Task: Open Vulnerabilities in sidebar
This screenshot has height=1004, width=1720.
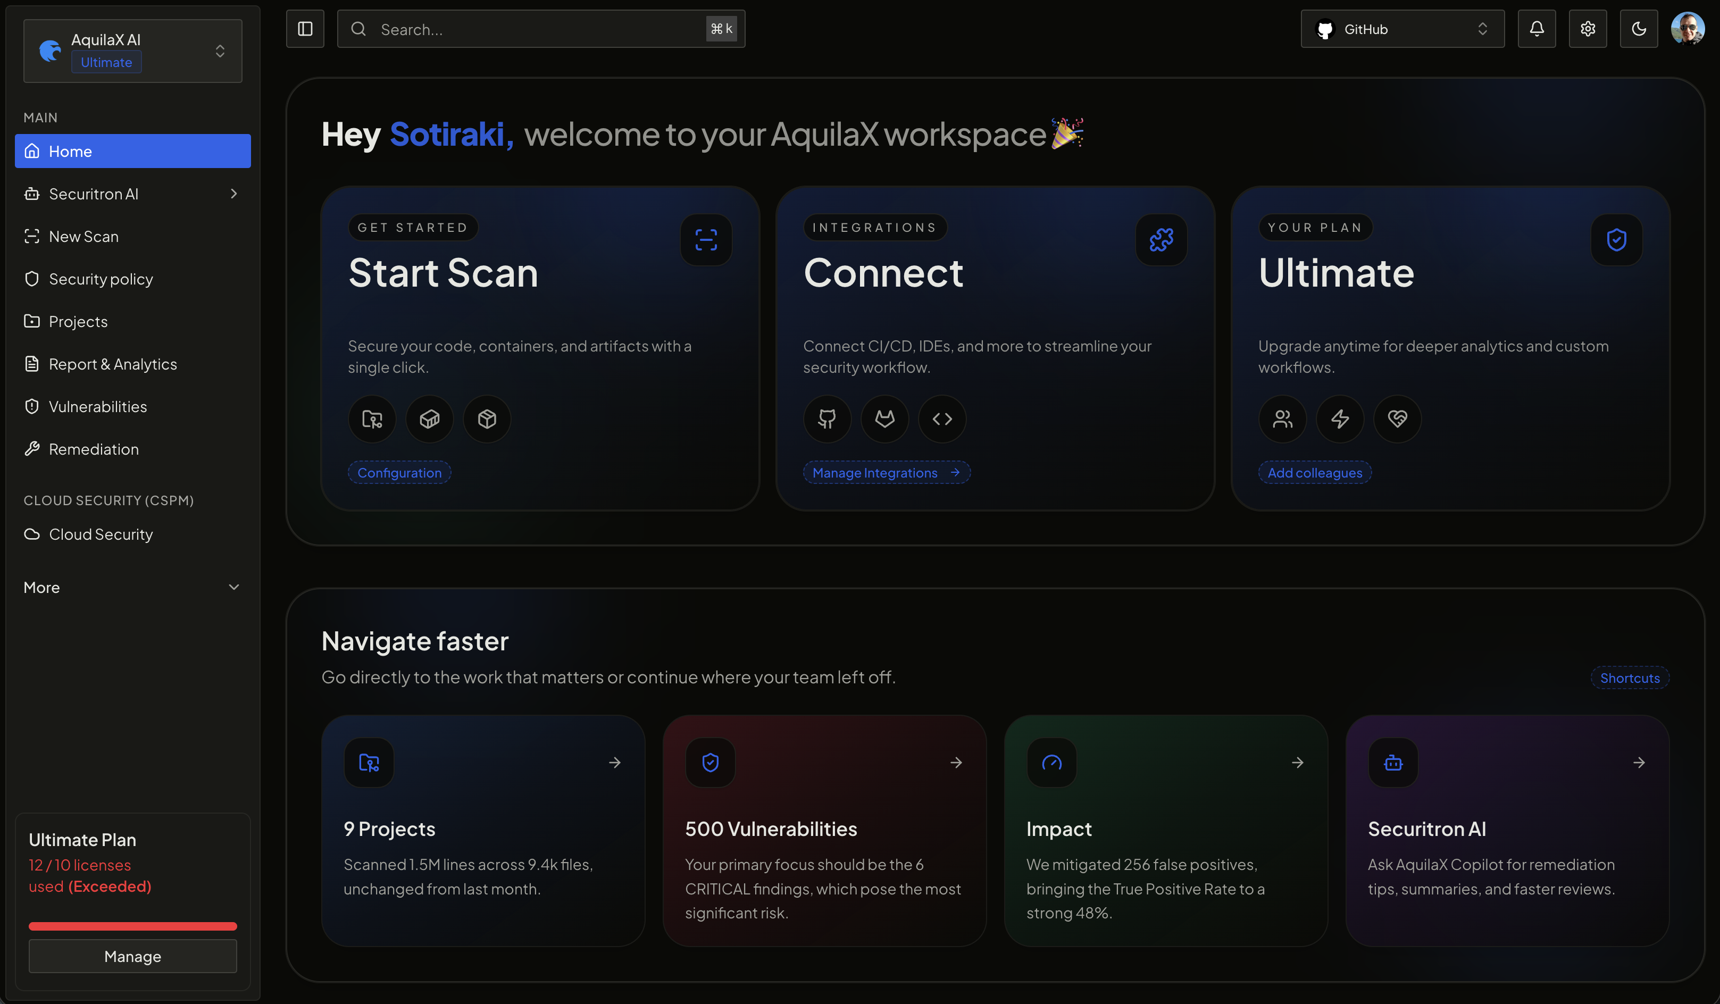Action: 132,406
